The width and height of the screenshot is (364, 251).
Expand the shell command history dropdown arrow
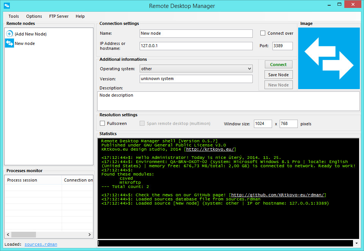click(356, 243)
